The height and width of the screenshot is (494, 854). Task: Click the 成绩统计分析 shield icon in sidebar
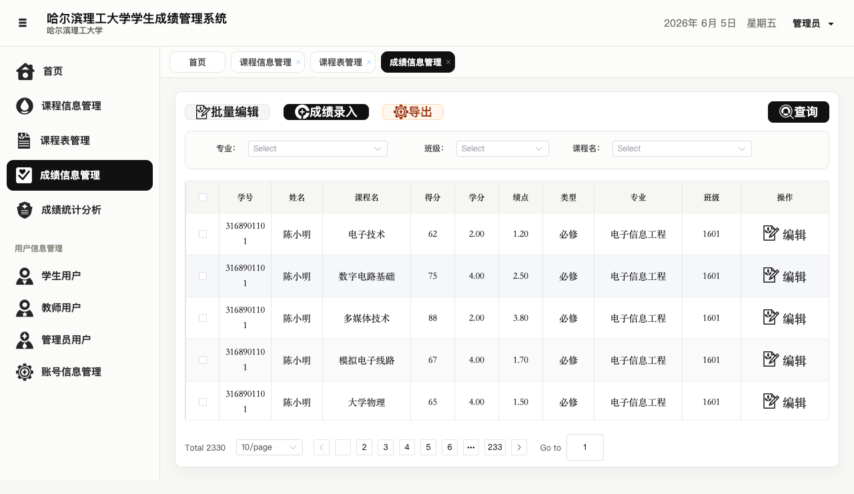coord(25,210)
